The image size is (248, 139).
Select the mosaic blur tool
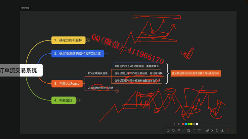point(189,130)
